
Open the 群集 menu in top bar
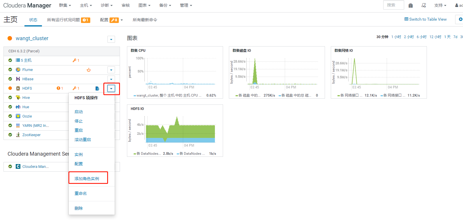click(65, 5)
